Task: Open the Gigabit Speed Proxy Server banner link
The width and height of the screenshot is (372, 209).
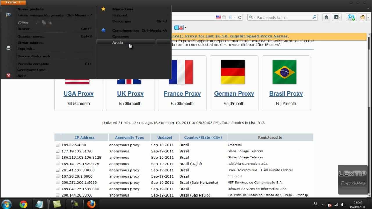Action: pos(230,36)
